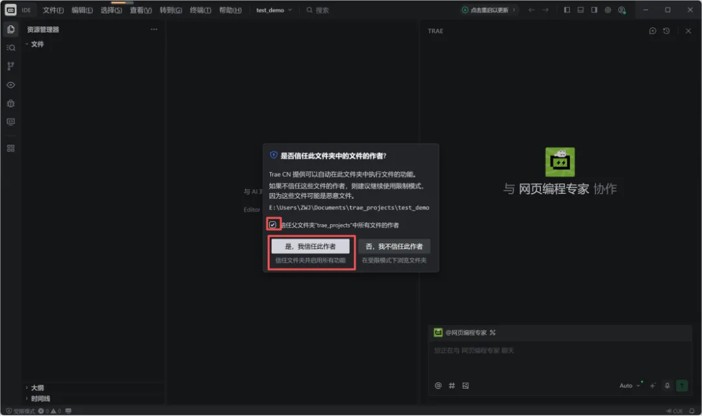Open the 终端(T) menu

[201, 10]
